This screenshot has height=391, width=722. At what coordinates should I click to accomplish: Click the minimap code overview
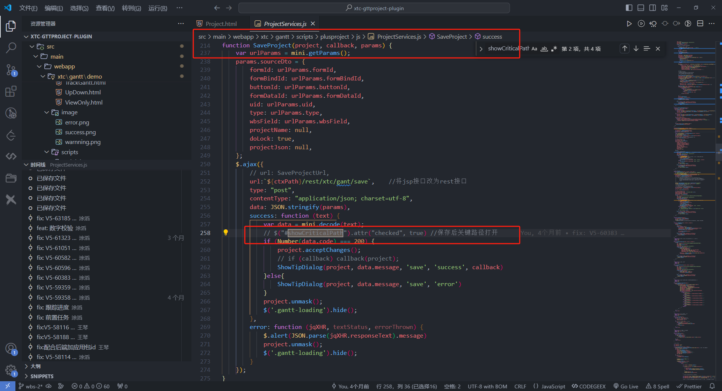pos(694,188)
